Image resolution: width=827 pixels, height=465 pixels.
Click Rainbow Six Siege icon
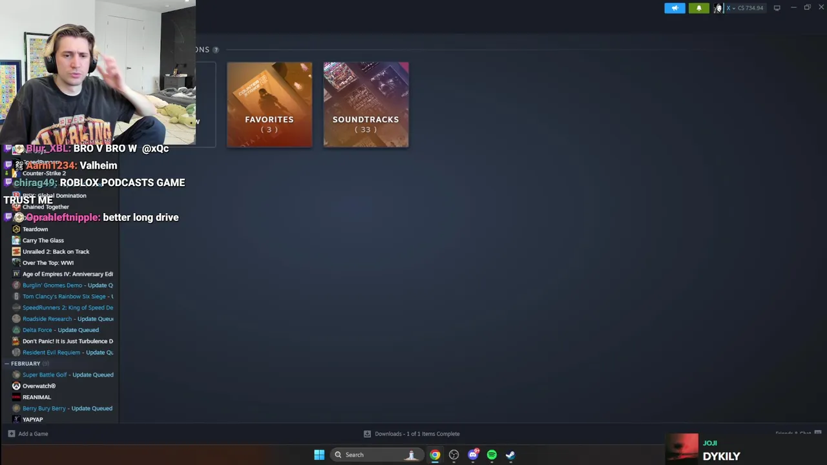coord(16,296)
